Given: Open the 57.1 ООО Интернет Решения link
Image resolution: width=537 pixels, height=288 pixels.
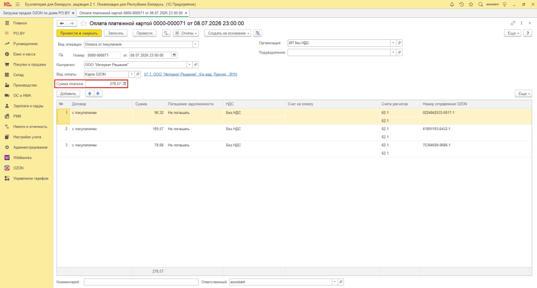Looking at the screenshot, I should pyautogui.click(x=190, y=74).
